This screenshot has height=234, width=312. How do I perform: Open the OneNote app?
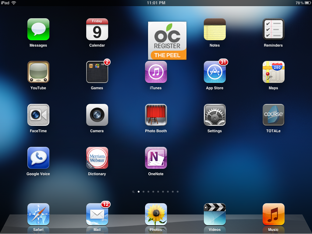pyautogui.click(x=156, y=158)
